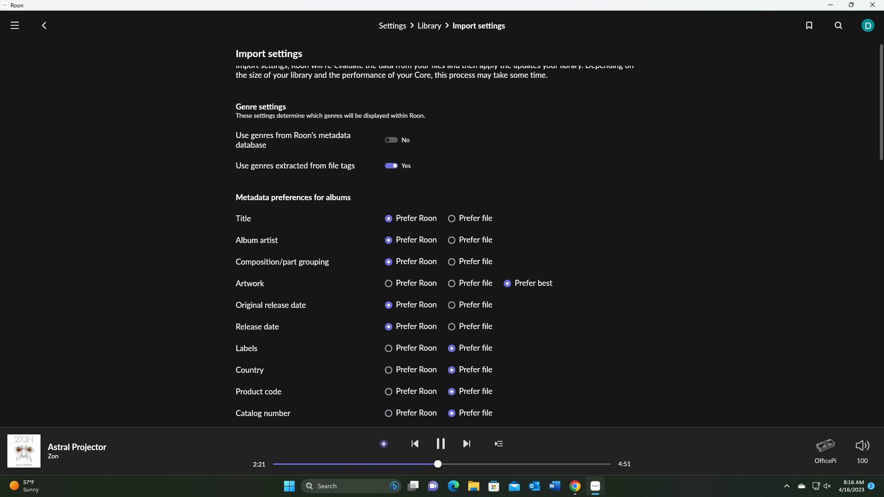
Task: Enable genres from Roon's metadata database
Action: (x=391, y=140)
